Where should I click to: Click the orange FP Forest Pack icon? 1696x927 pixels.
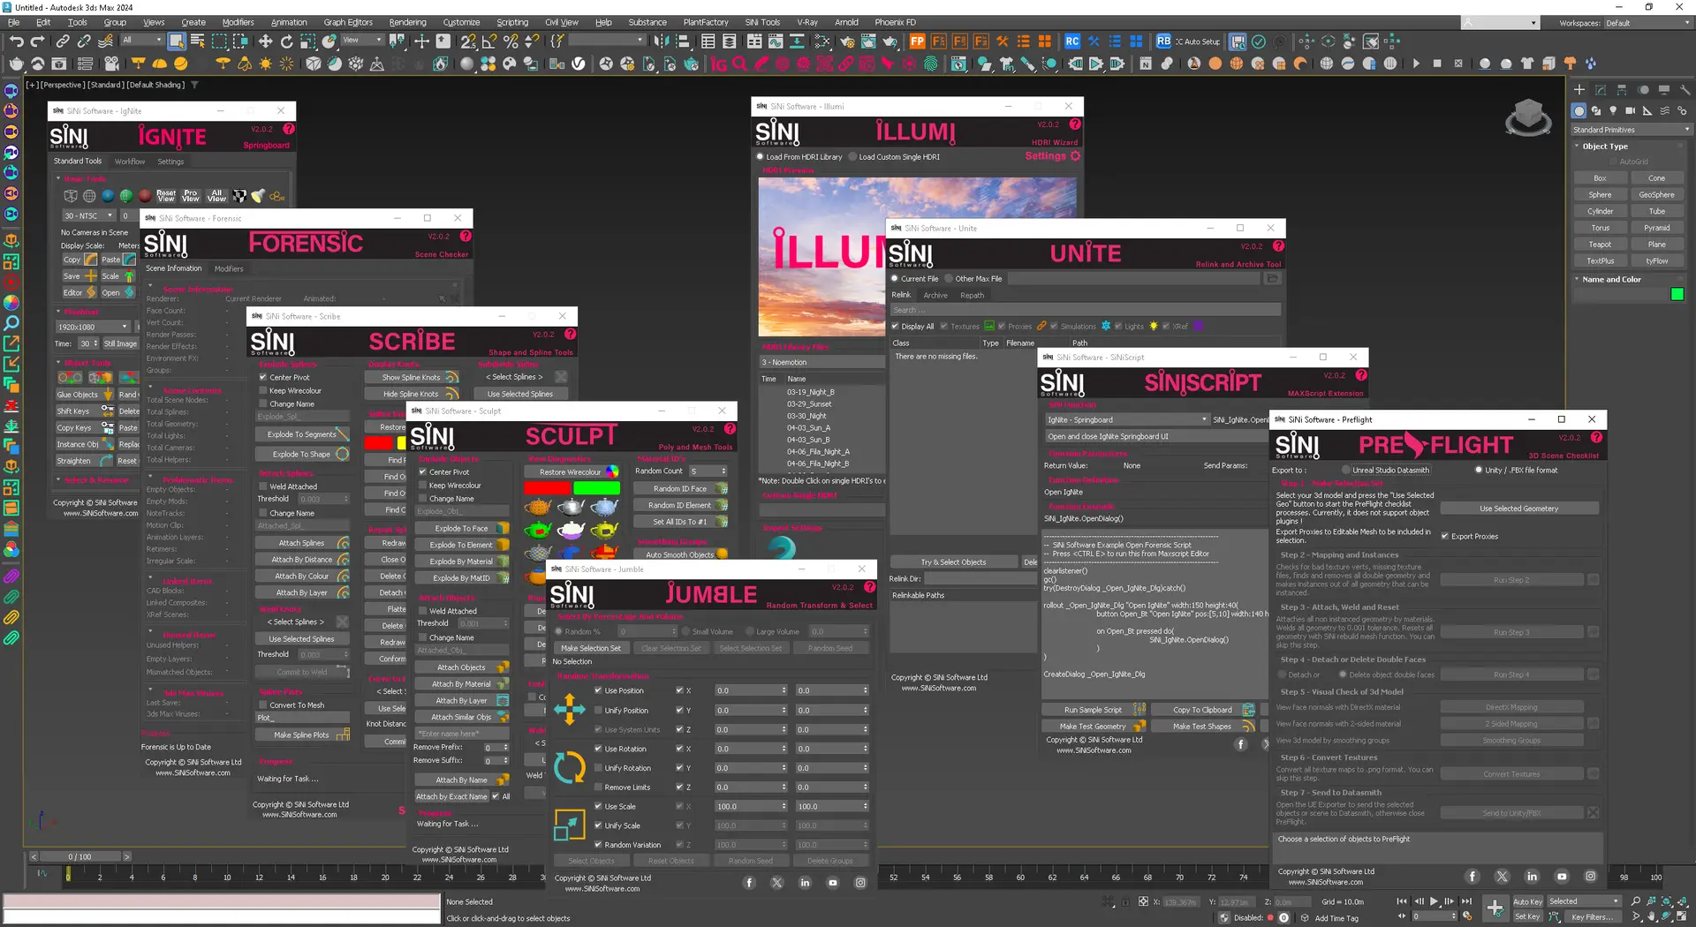click(x=917, y=41)
